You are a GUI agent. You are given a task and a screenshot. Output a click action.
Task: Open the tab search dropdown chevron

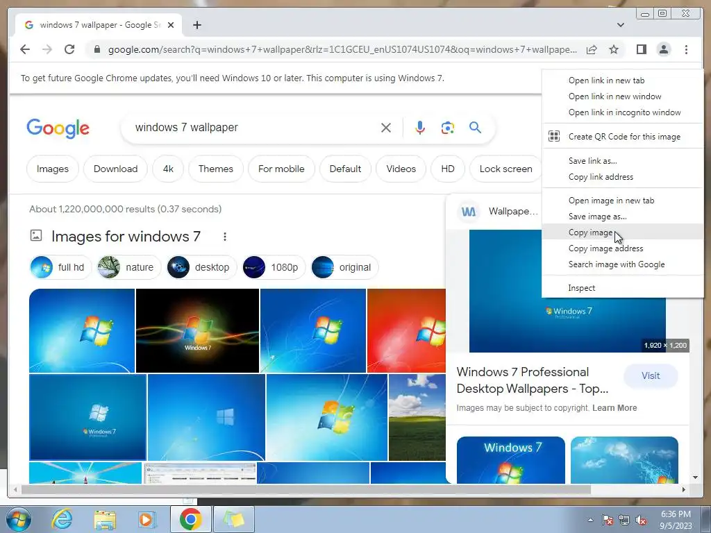click(621, 25)
